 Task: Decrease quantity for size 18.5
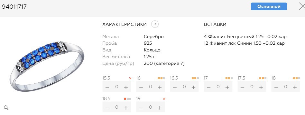point(107,108)
